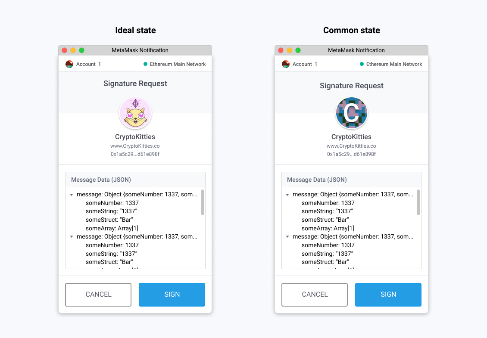Click green network status dot in left window

[x=145, y=64]
